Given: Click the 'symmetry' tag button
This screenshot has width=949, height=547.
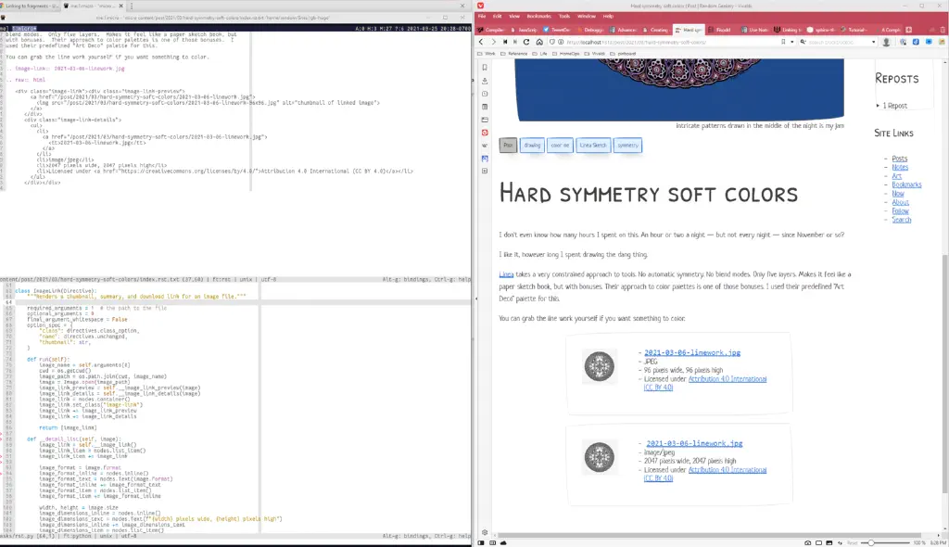Looking at the screenshot, I should [627, 146].
